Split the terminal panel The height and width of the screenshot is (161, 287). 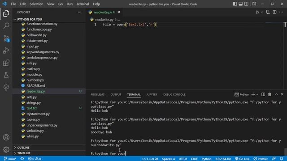pos(263,94)
